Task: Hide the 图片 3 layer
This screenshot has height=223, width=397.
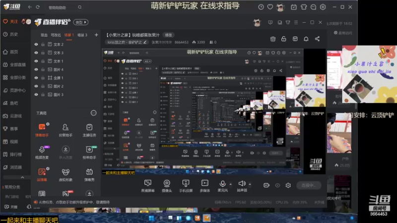Action: point(36,94)
